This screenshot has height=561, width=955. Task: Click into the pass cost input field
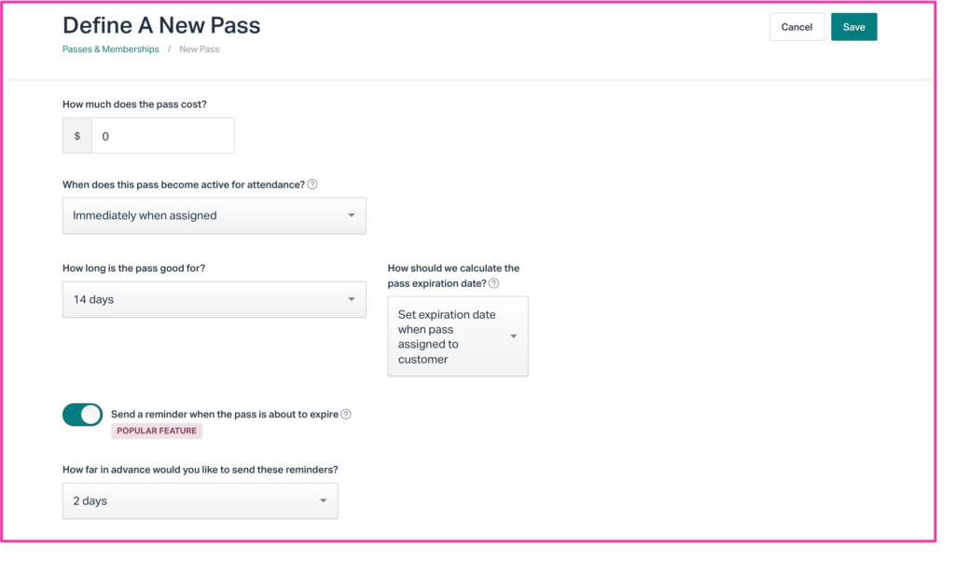162,136
